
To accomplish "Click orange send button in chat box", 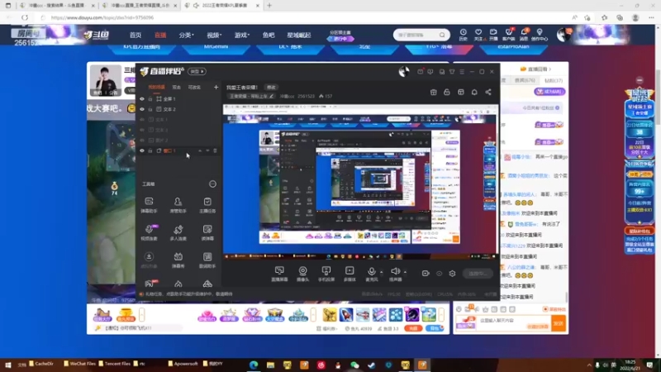I will click(559, 323).
